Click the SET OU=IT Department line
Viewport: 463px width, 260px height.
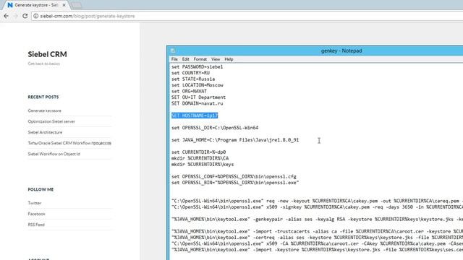point(198,97)
